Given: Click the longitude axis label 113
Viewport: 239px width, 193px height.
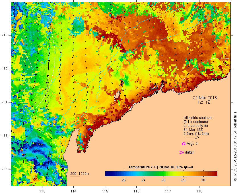Looking at the screenshot, I should pyautogui.click(x=42, y=191).
